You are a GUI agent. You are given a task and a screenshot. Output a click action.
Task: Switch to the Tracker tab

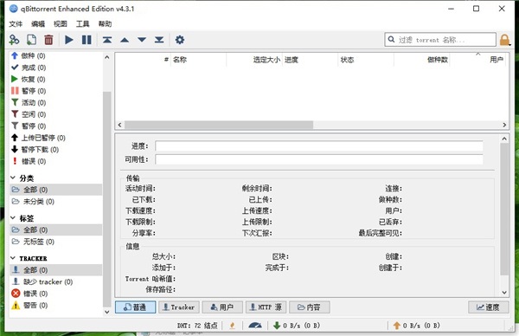[x=179, y=307]
